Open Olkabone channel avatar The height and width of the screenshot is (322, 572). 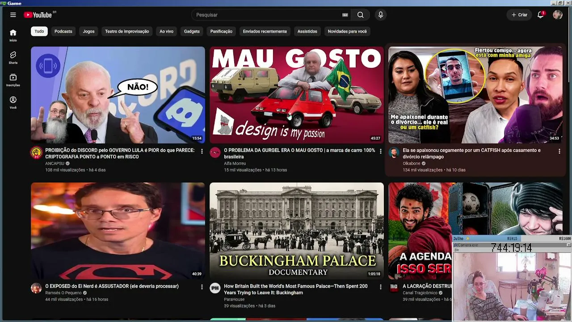(x=394, y=153)
